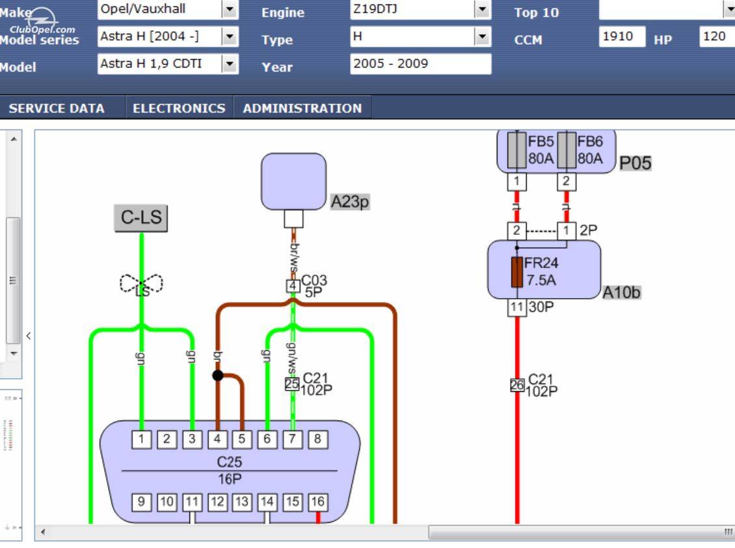Click pin 2 of connector C25
735x548 pixels.
[x=167, y=439]
